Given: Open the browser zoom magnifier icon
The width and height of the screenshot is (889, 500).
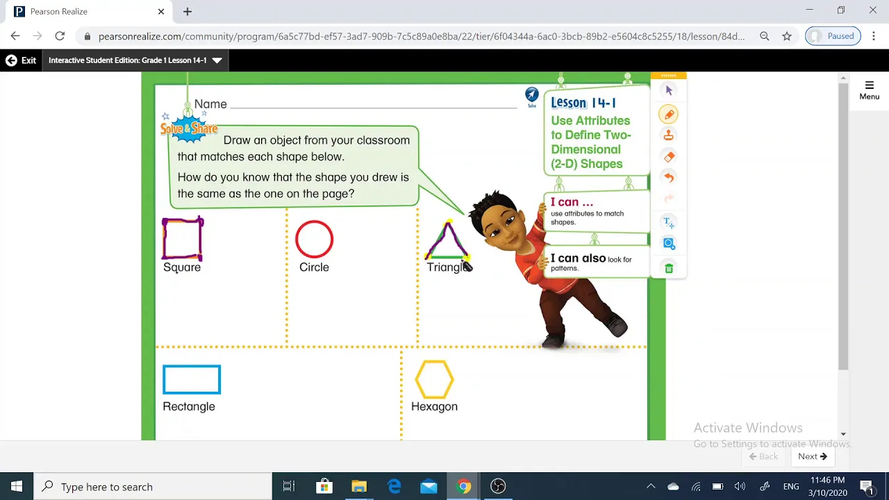Looking at the screenshot, I should 765,36.
